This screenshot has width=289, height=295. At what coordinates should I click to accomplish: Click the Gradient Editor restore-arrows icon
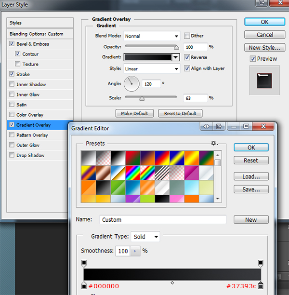(206, 126)
